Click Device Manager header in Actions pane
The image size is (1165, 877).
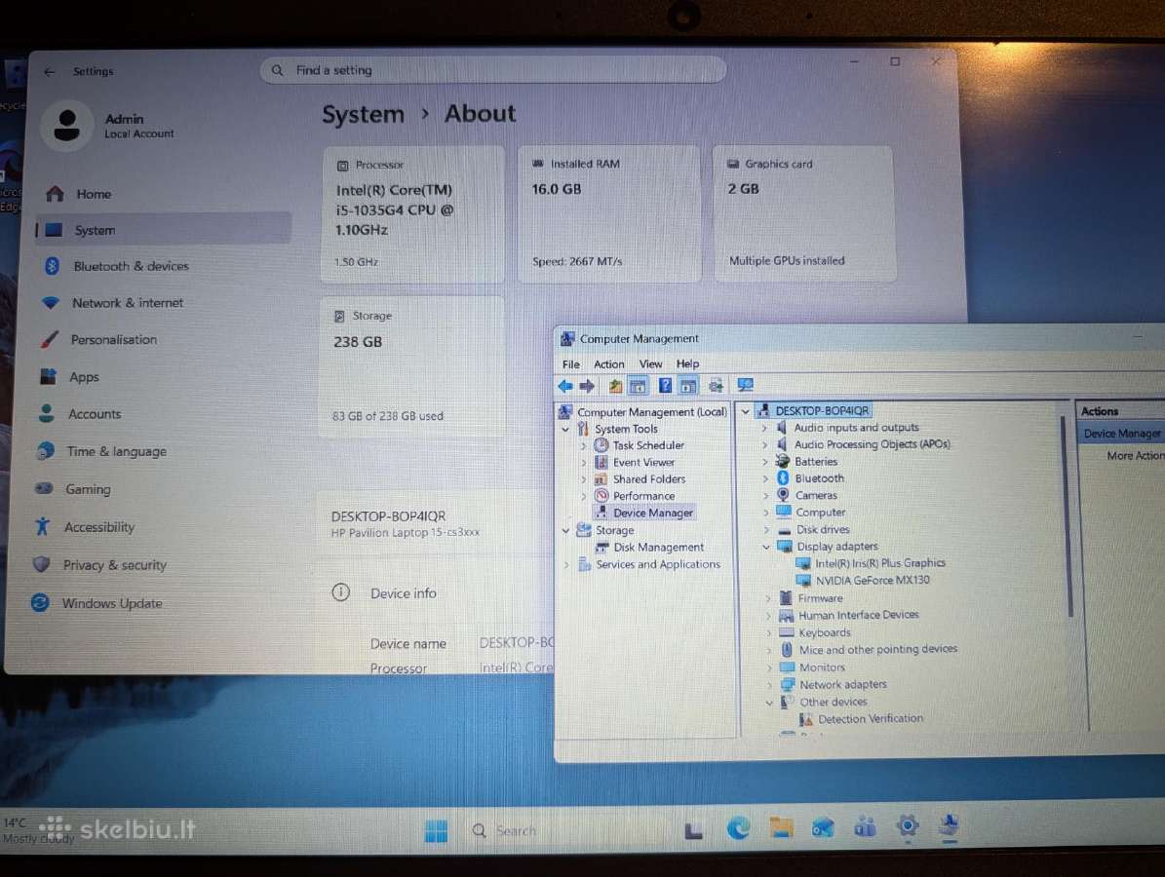(1121, 434)
